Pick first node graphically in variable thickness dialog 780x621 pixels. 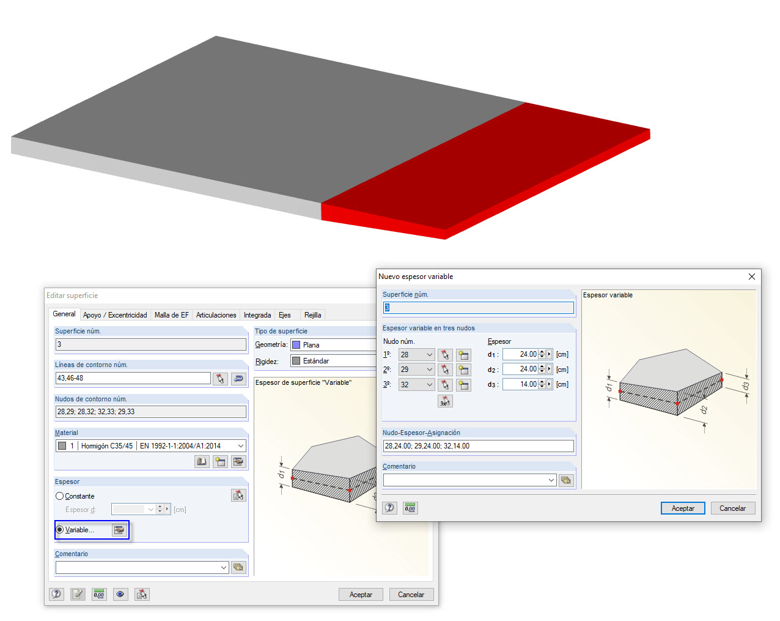445,355
